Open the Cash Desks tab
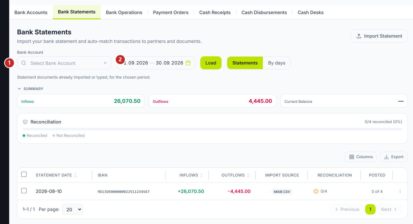This screenshot has width=413, height=224. (311, 12)
